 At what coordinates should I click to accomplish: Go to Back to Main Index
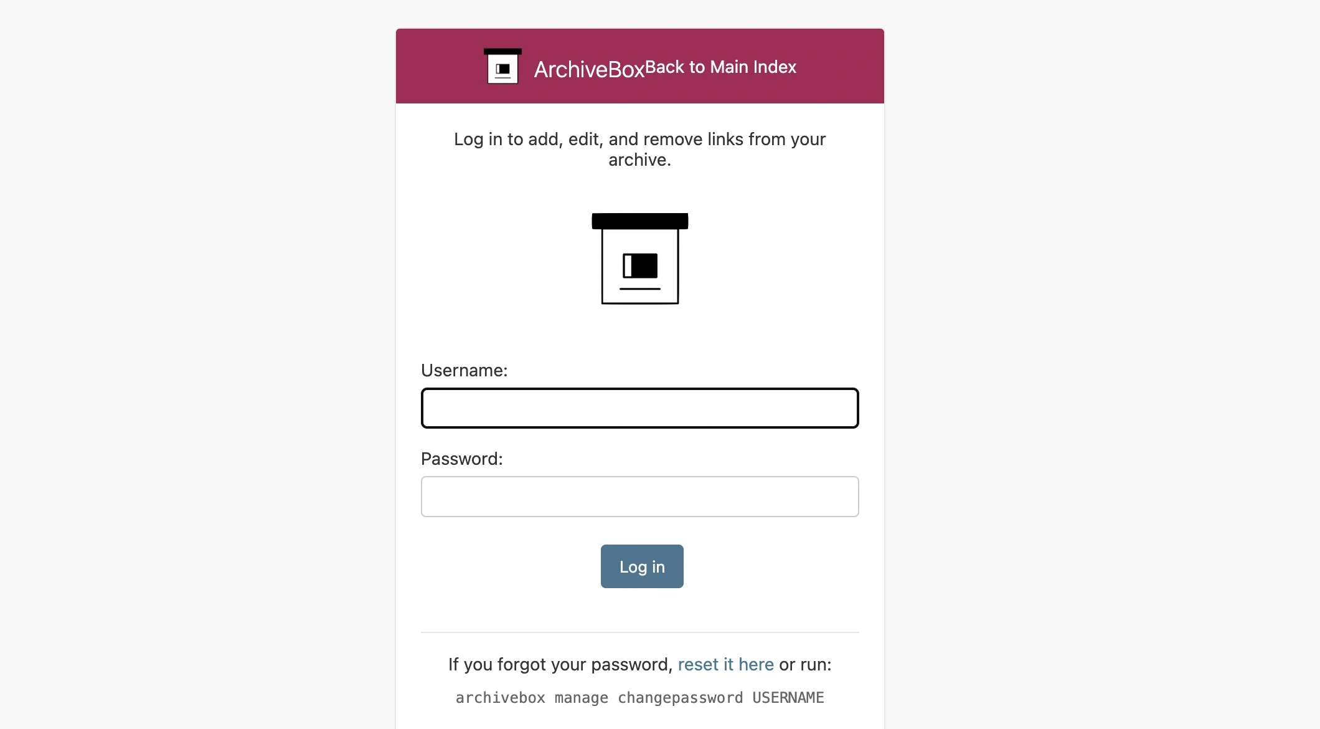coord(720,67)
